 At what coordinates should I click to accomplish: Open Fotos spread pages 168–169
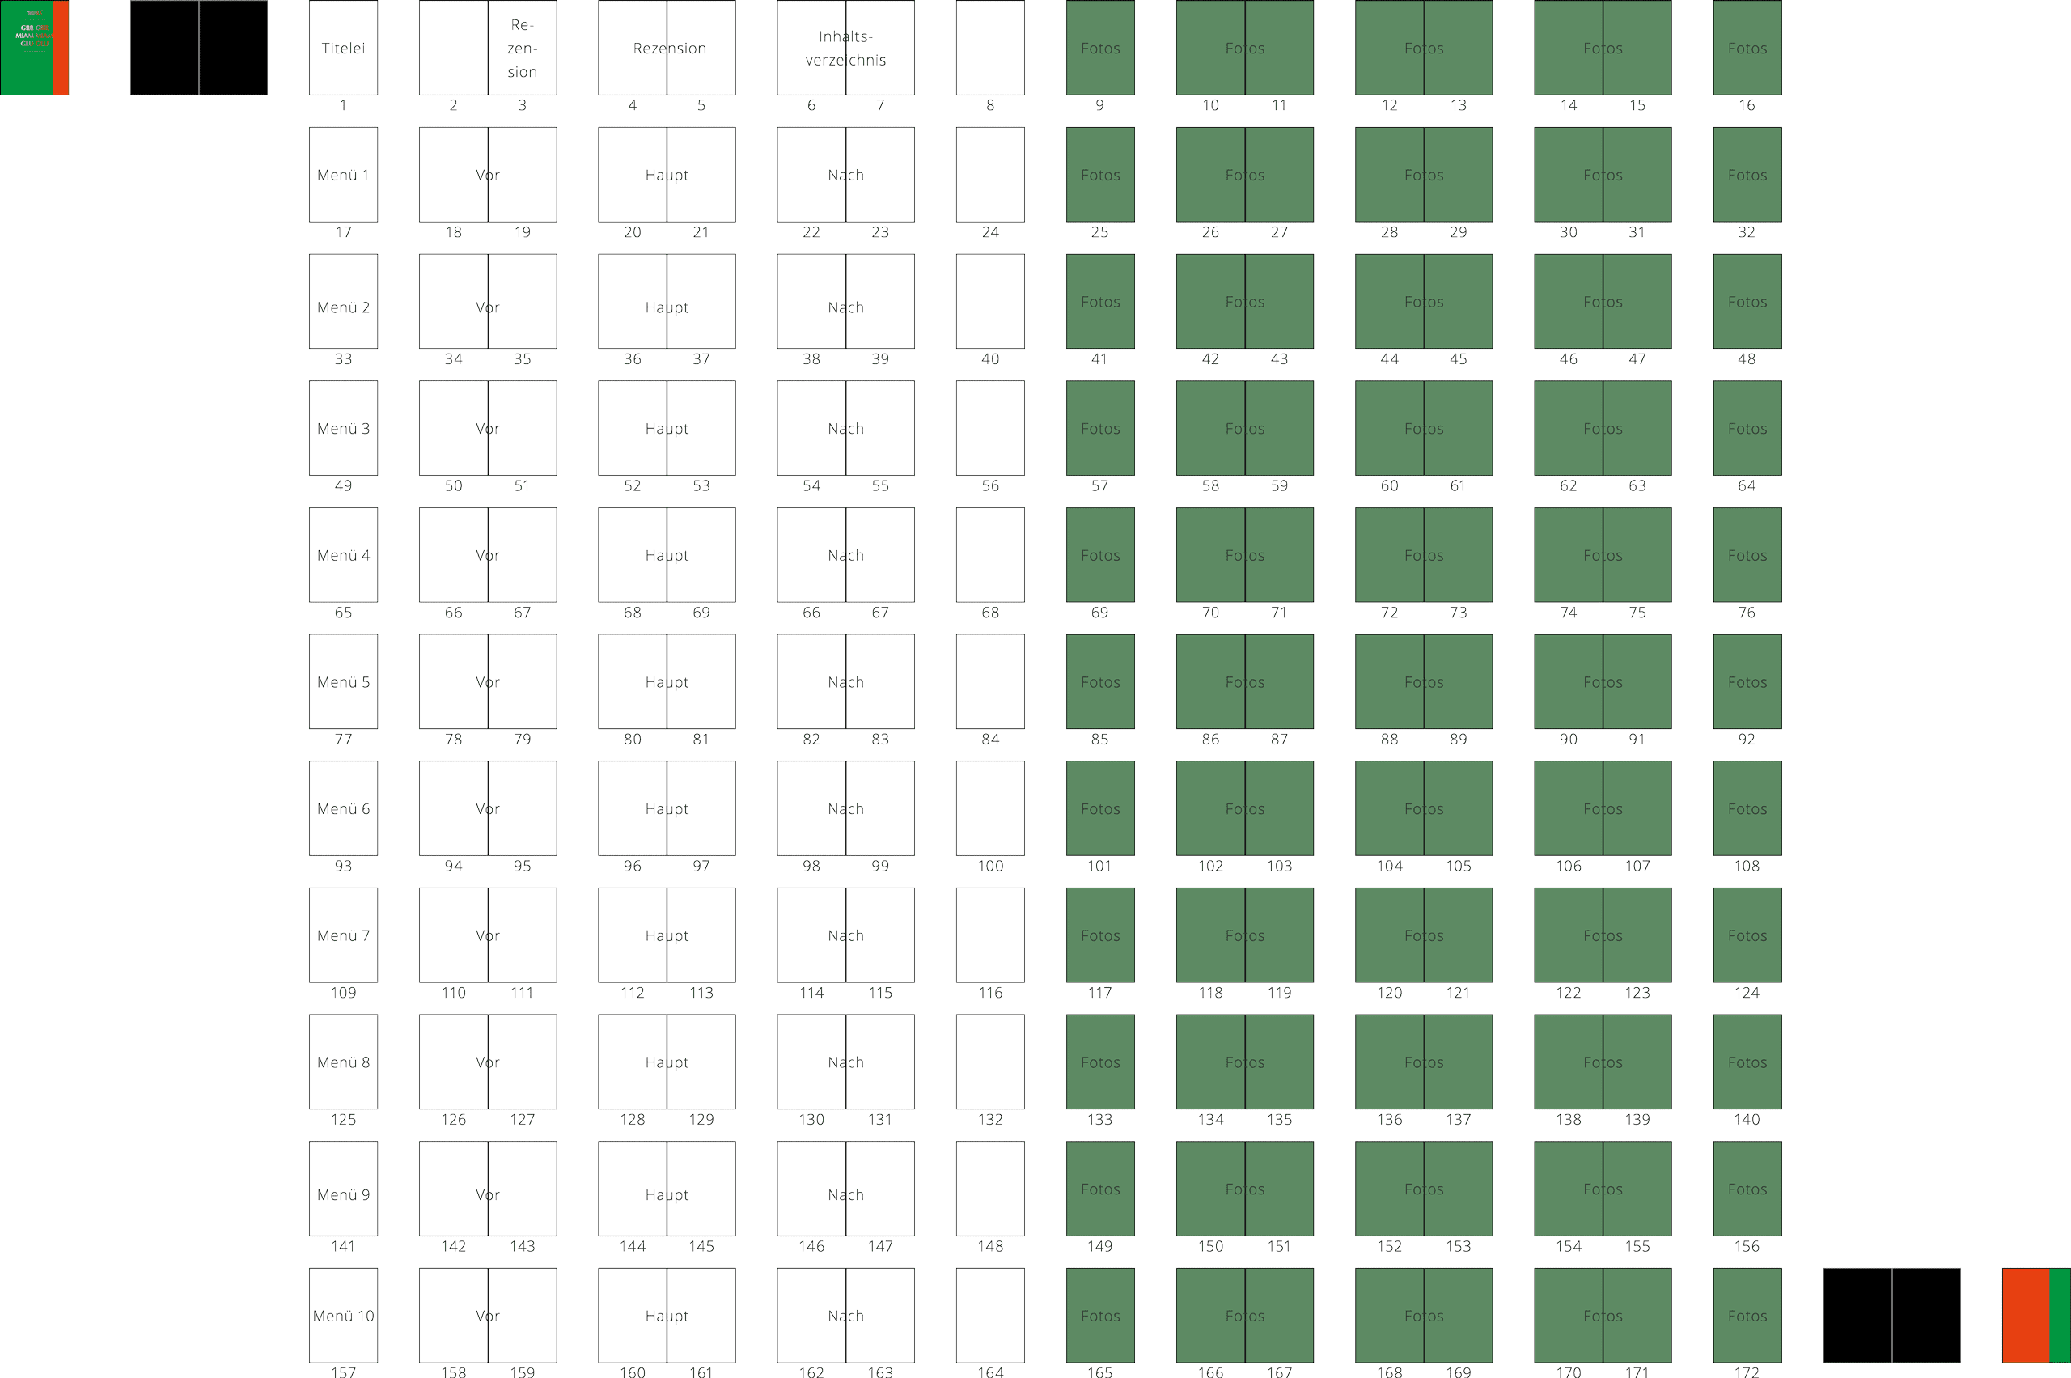[x=1425, y=1316]
